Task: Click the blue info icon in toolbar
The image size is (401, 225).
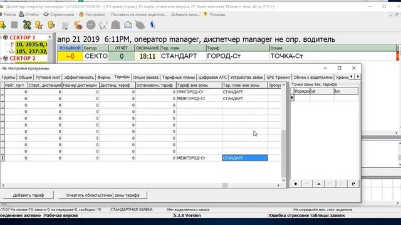Action: click(152, 25)
